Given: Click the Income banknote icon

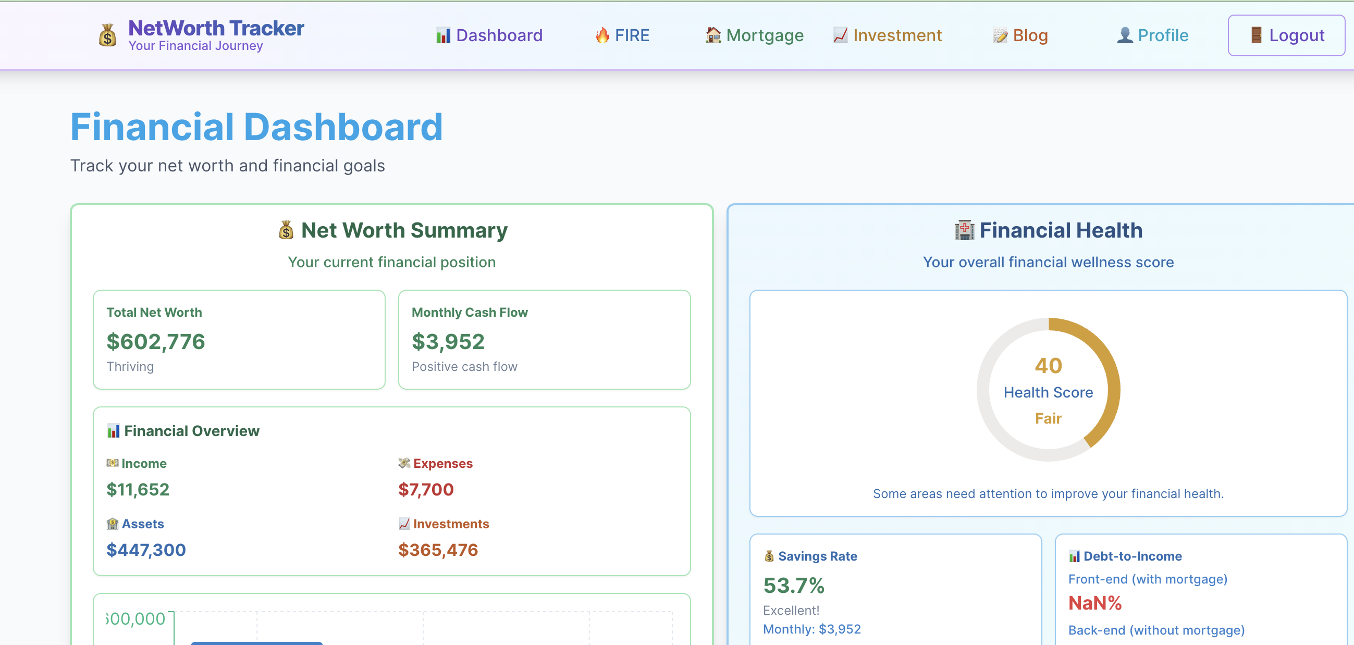Looking at the screenshot, I should coord(113,463).
